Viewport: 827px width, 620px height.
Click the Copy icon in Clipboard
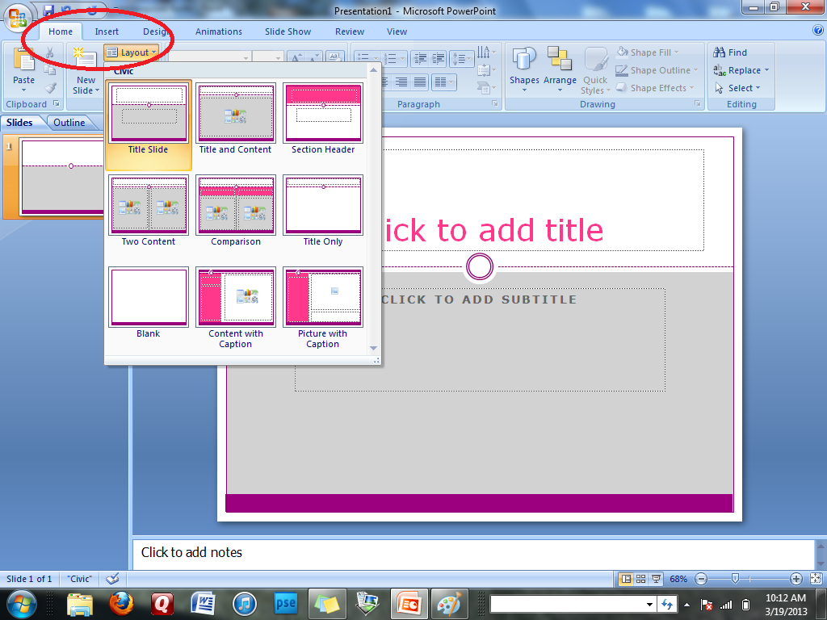coord(49,70)
